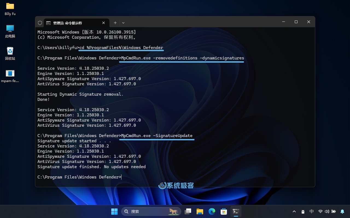The height and width of the screenshot is (218, 350).
Task: Click the 搜索 taskbar search box
Action: click(x=151, y=211)
